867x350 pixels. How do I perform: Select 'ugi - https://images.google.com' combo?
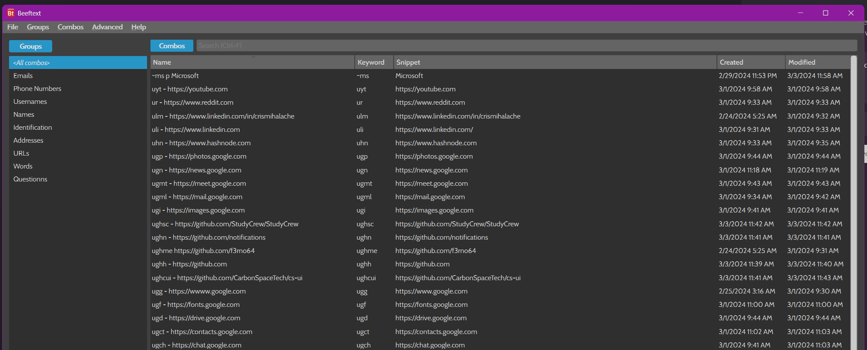pos(198,210)
